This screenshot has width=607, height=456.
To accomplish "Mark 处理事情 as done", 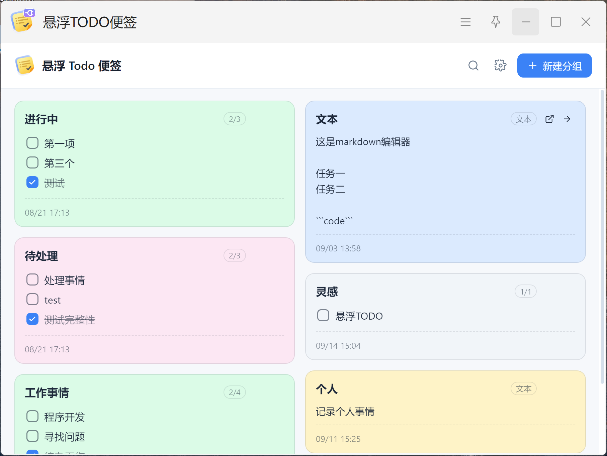I will [x=32, y=280].
